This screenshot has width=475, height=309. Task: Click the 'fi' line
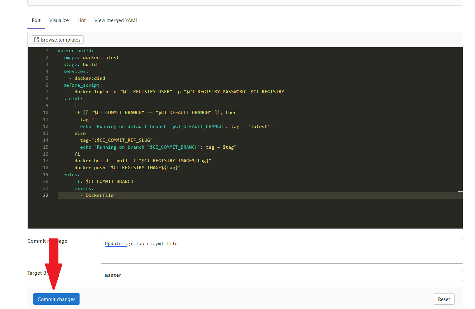point(77,154)
